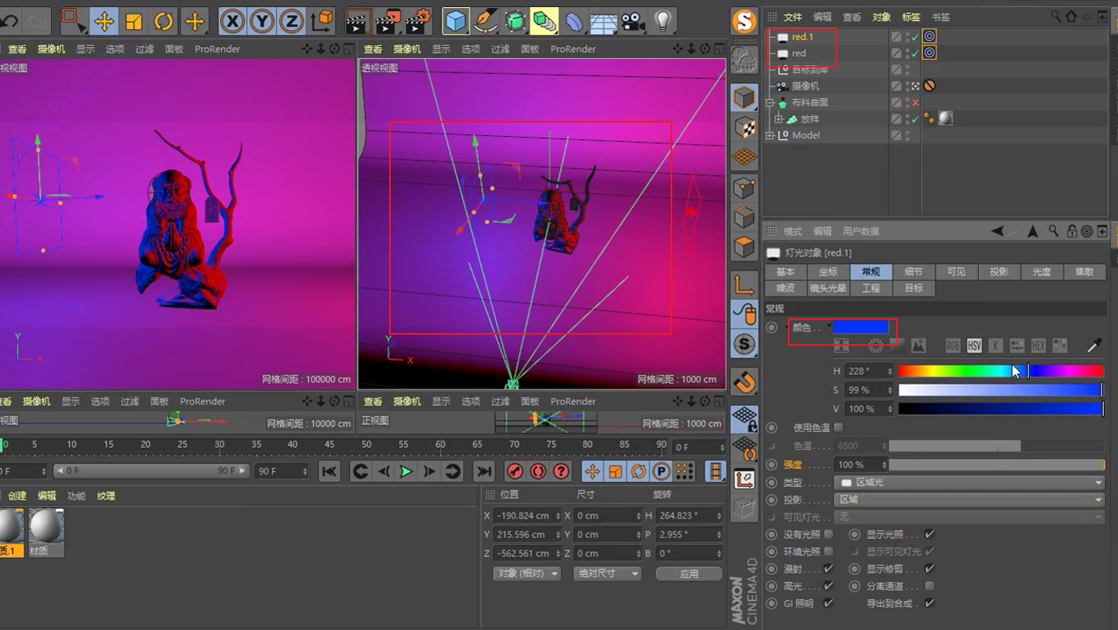Open the array modeling objects

544,21
